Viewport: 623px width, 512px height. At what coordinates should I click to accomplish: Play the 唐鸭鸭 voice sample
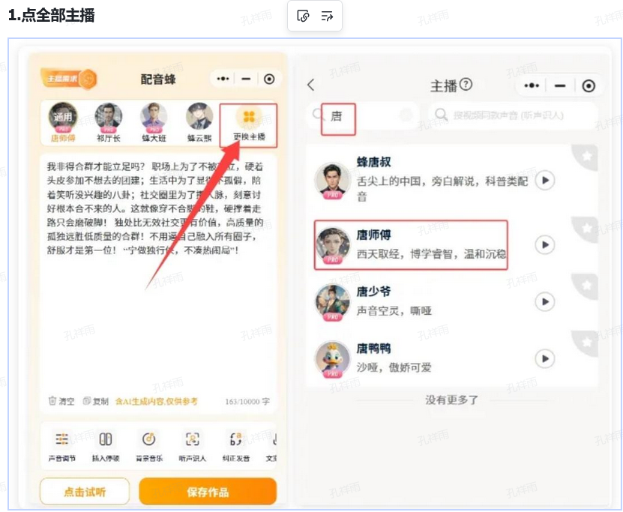545,358
